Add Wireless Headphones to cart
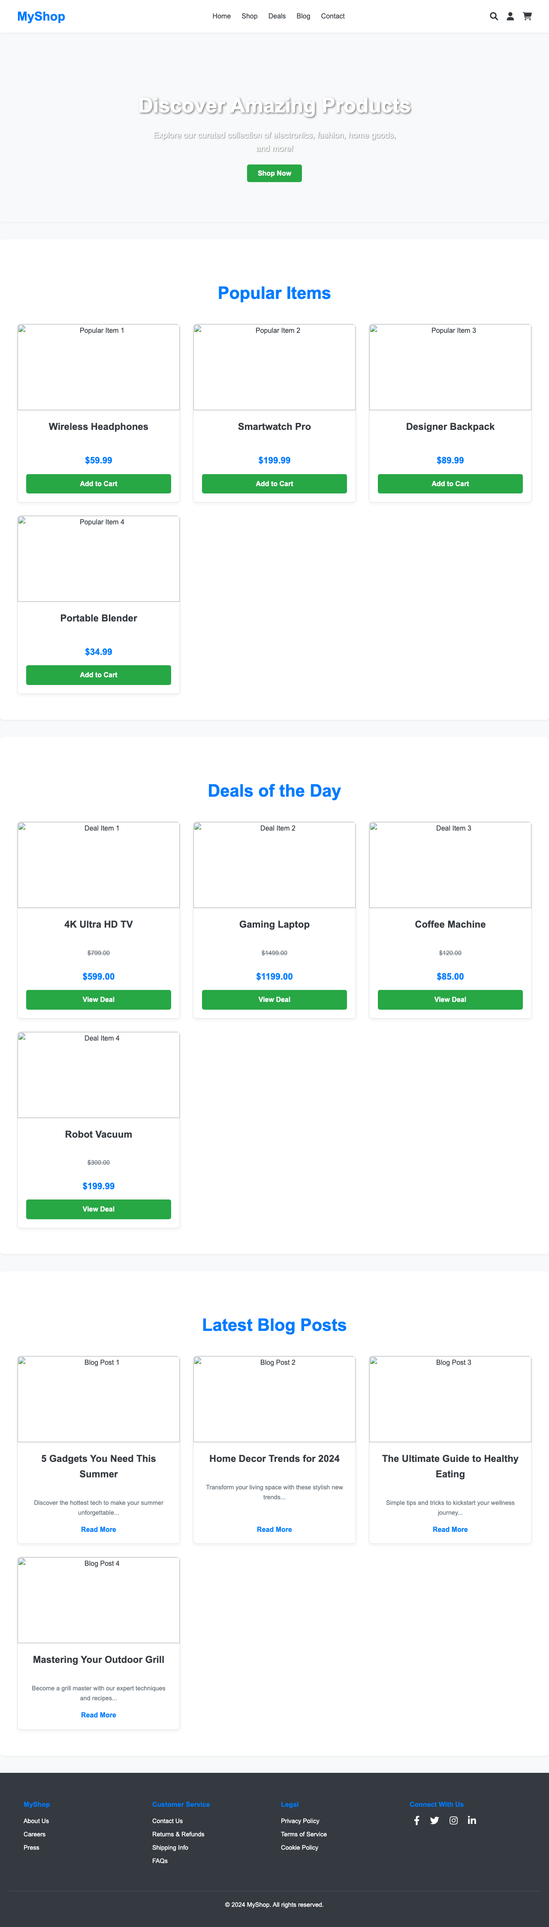The image size is (549, 1927). click(98, 483)
